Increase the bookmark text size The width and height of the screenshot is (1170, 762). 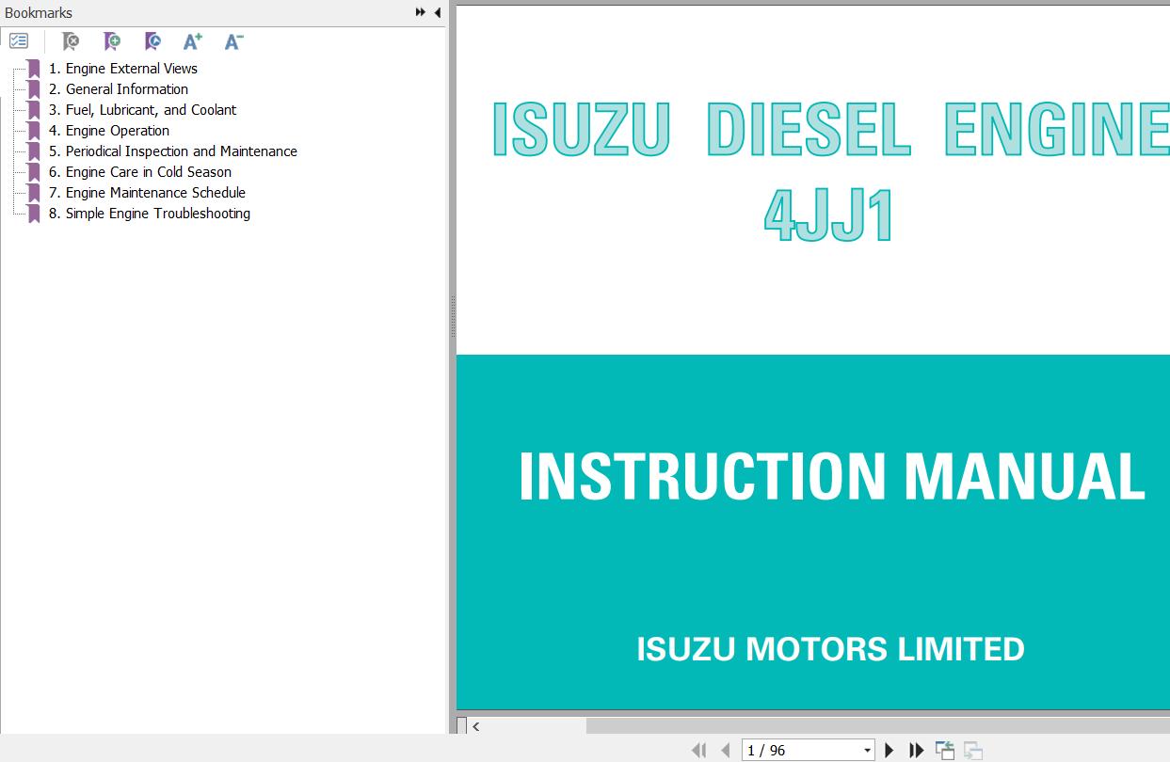(192, 41)
